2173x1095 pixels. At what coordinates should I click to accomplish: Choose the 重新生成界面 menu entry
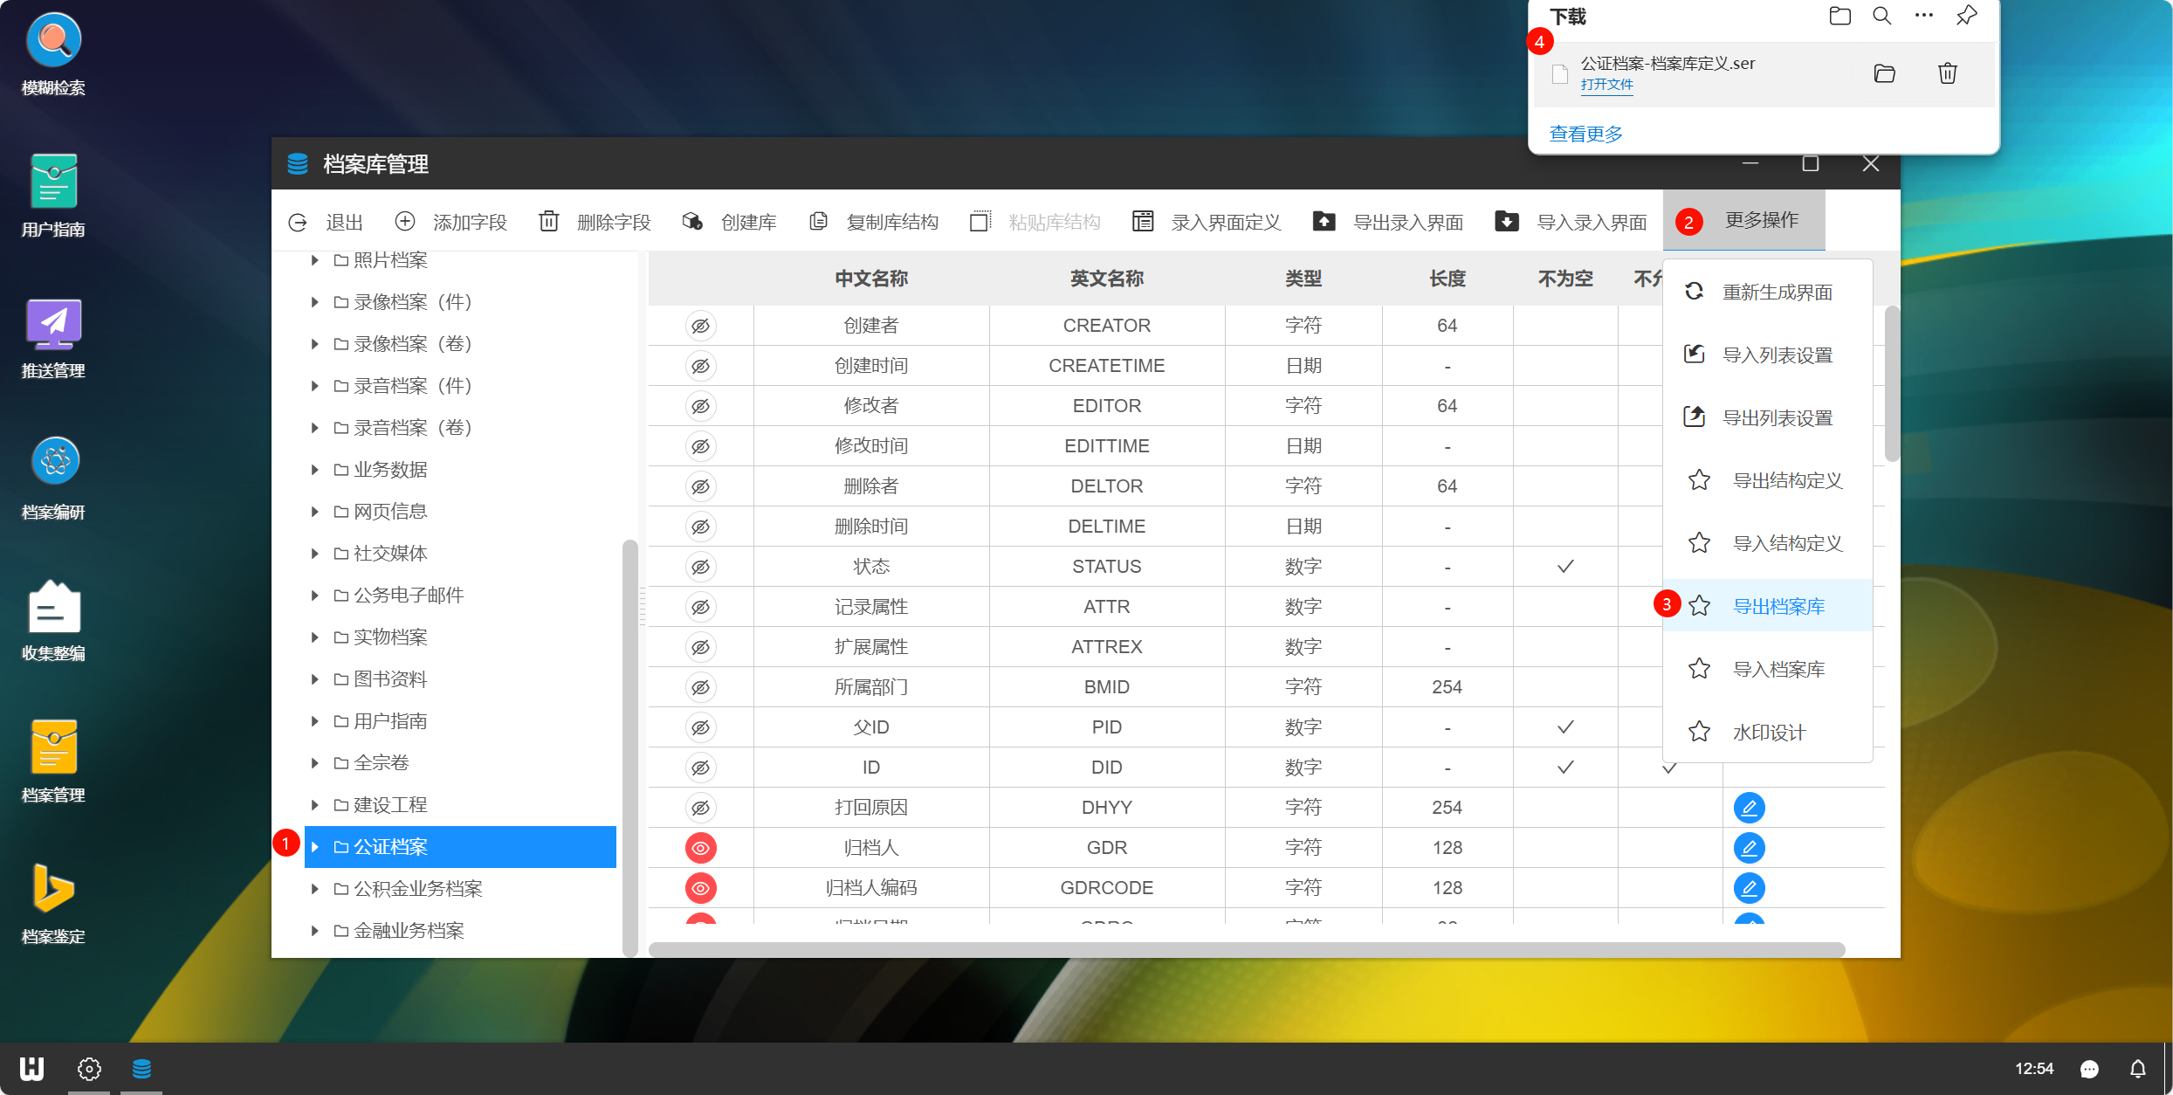point(1776,293)
